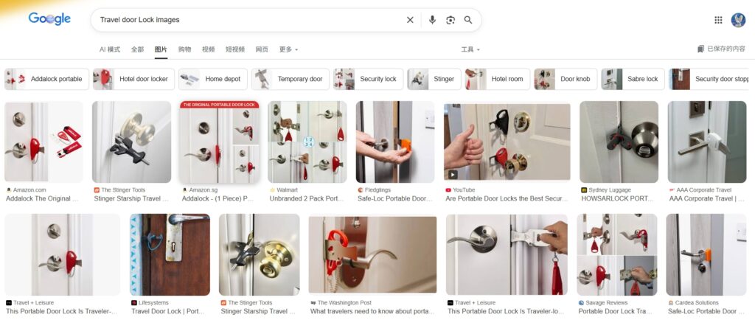Open the Google apps grid
Screen dimensions: 755x320
718,20
